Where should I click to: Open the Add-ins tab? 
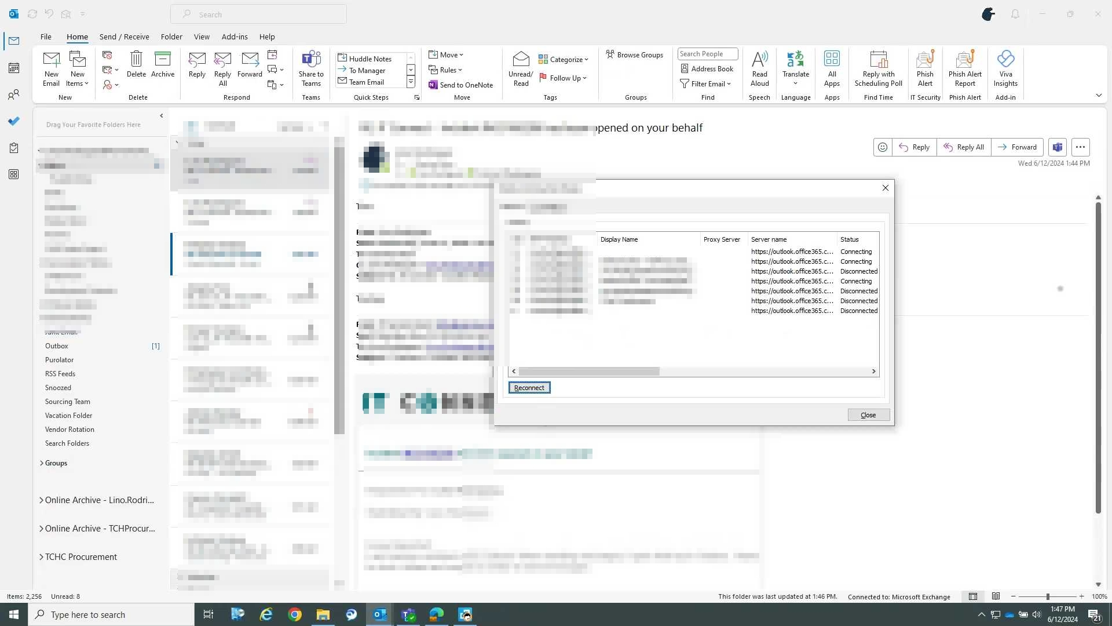[x=235, y=37]
